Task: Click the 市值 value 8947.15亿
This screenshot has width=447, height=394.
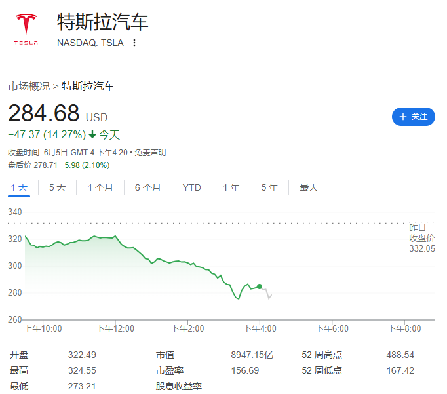Action: [252, 355]
